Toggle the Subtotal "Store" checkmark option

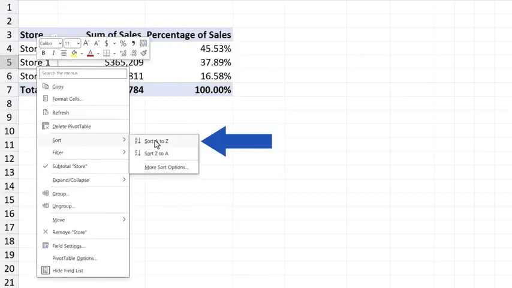point(69,166)
